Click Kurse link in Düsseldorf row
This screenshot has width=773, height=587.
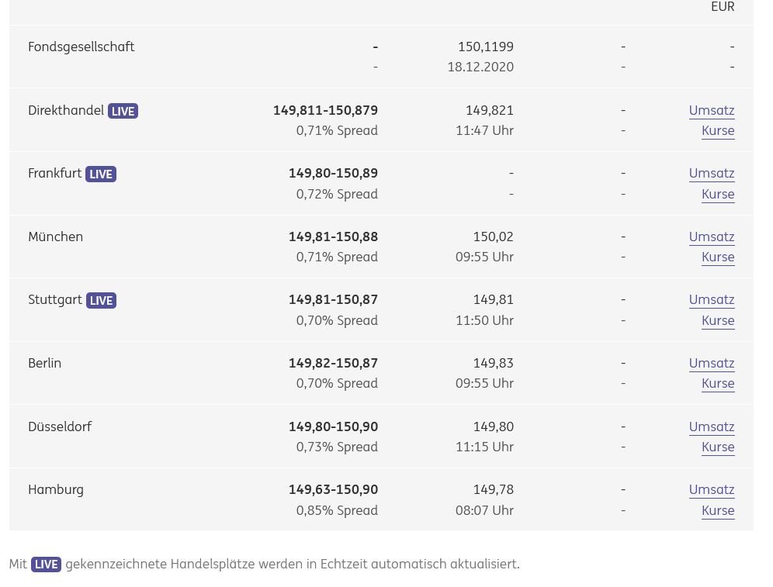(717, 447)
